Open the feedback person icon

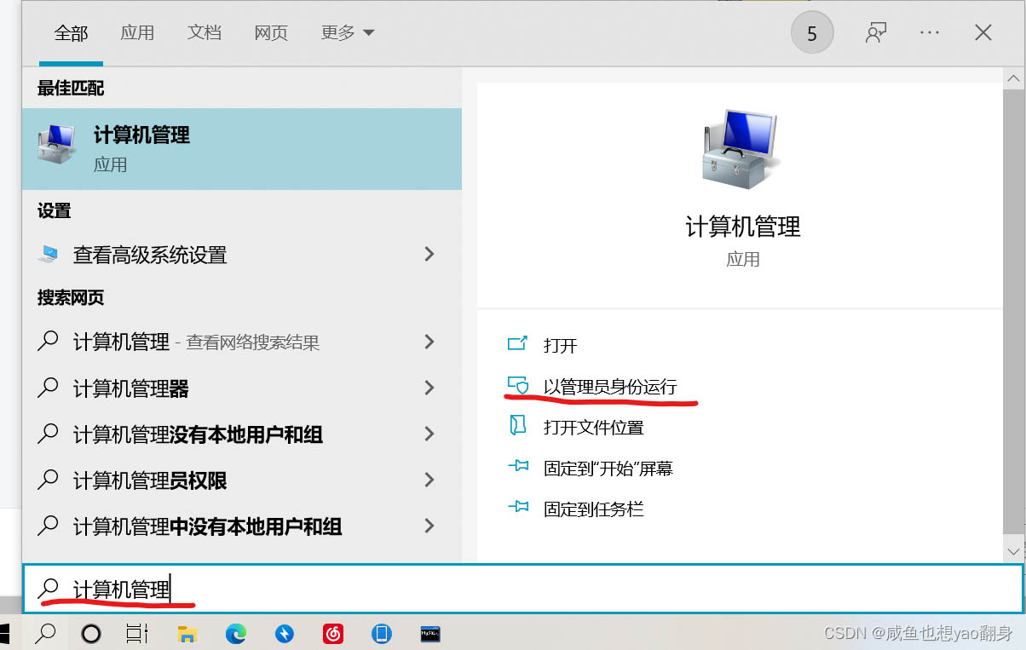[876, 33]
